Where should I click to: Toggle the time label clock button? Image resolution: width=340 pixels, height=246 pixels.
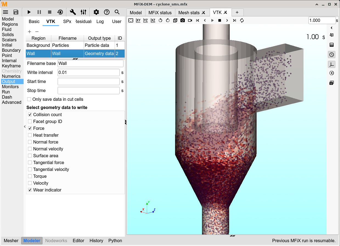point(331,55)
